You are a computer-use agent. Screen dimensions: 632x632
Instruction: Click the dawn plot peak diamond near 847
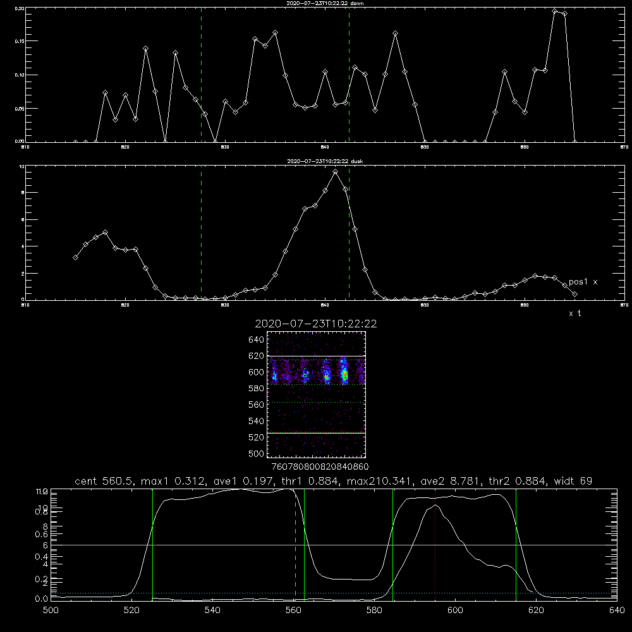coord(396,33)
